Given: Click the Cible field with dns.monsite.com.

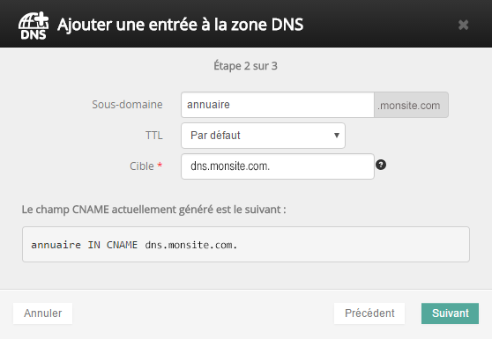Looking at the screenshot, I should pos(278,166).
